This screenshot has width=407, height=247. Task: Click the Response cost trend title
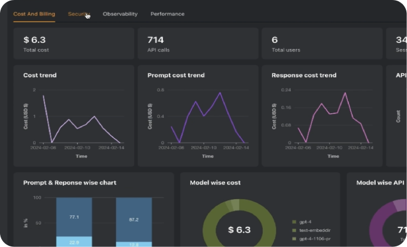[x=304, y=75]
